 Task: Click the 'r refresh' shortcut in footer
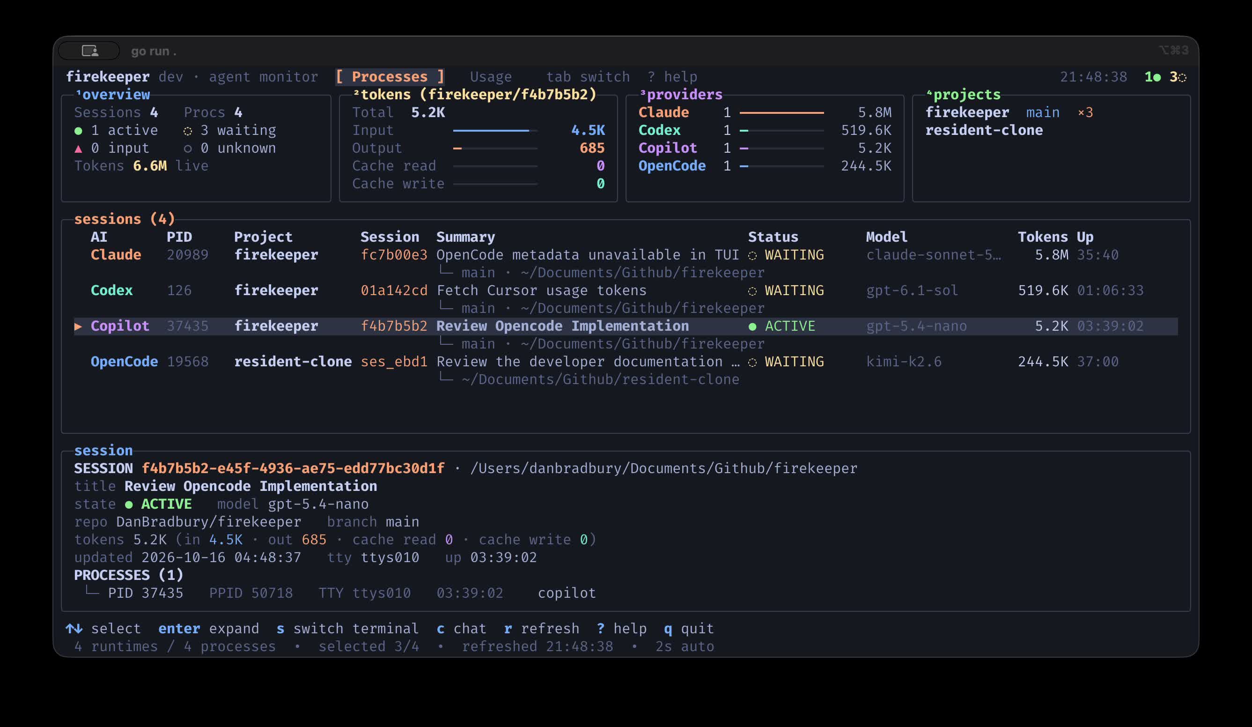[541, 629]
